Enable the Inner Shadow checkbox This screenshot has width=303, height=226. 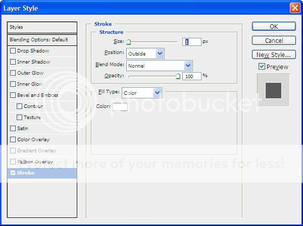[x=13, y=62]
